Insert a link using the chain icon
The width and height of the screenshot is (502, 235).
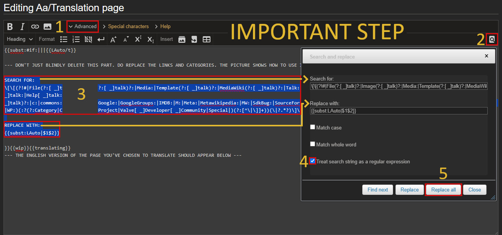[x=35, y=27]
